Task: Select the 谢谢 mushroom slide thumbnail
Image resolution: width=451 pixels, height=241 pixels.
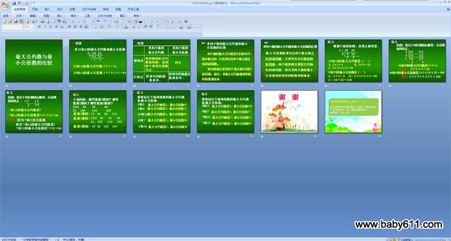Action: (289, 111)
